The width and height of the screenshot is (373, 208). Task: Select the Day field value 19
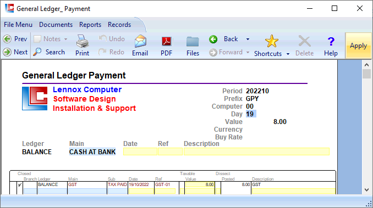251,114
